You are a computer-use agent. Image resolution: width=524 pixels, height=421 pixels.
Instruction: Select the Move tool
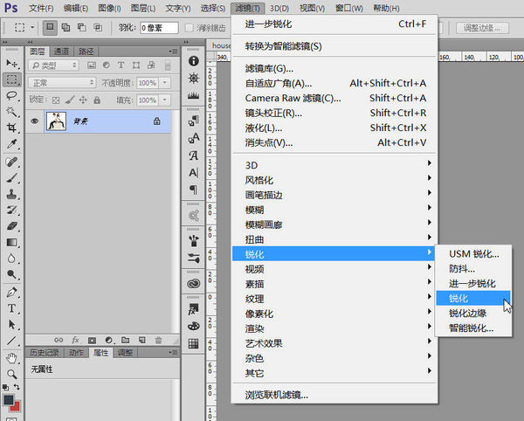pyautogui.click(x=11, y=63)
